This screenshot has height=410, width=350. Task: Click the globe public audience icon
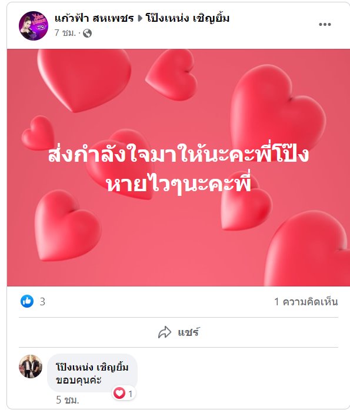[87, 33]
